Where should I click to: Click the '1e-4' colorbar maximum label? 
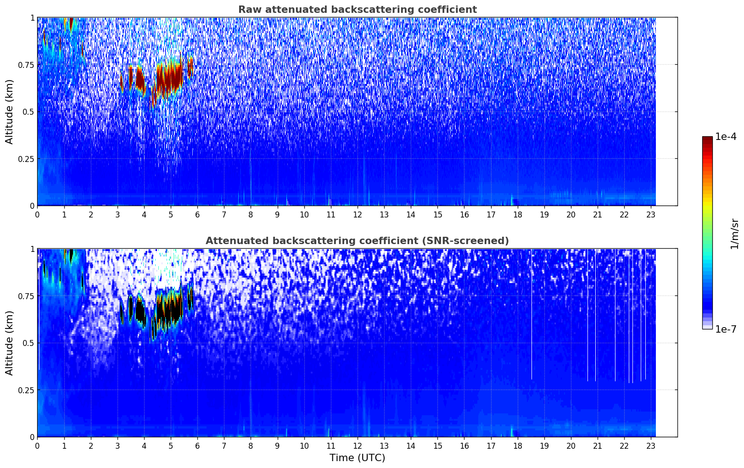[726, 137]
